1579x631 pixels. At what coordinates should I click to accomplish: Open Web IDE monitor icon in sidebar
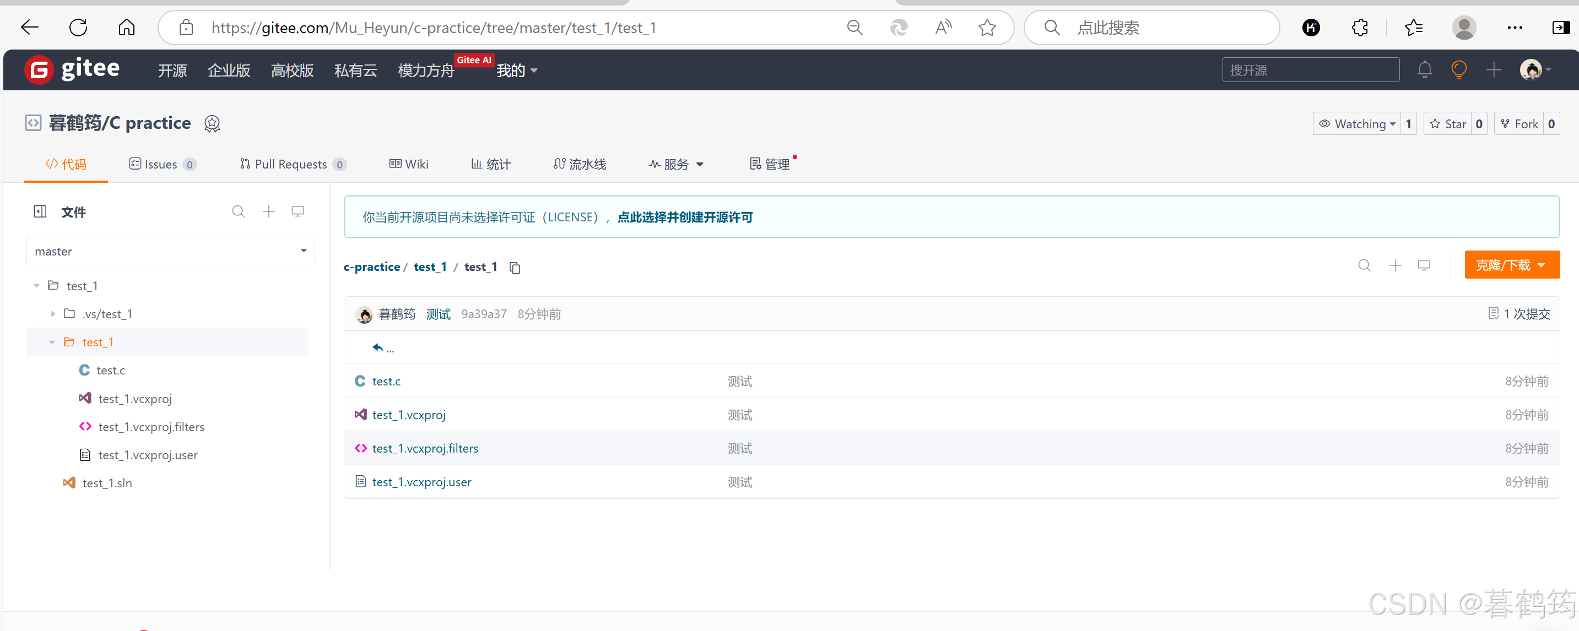[298, 211]
